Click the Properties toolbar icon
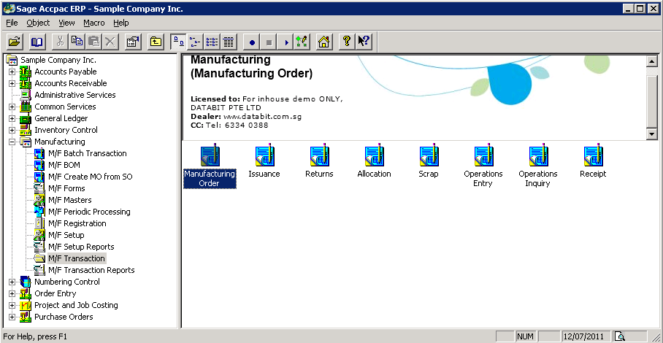Viewport: 663px width, 343px height. [x=133, y=42]
